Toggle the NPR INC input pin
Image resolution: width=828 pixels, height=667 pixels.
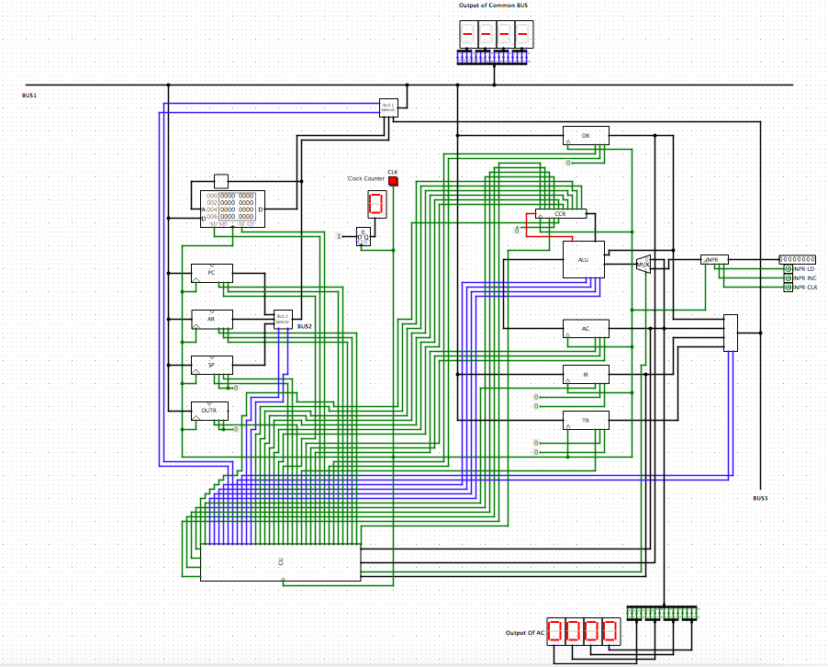tap(788, 278)
